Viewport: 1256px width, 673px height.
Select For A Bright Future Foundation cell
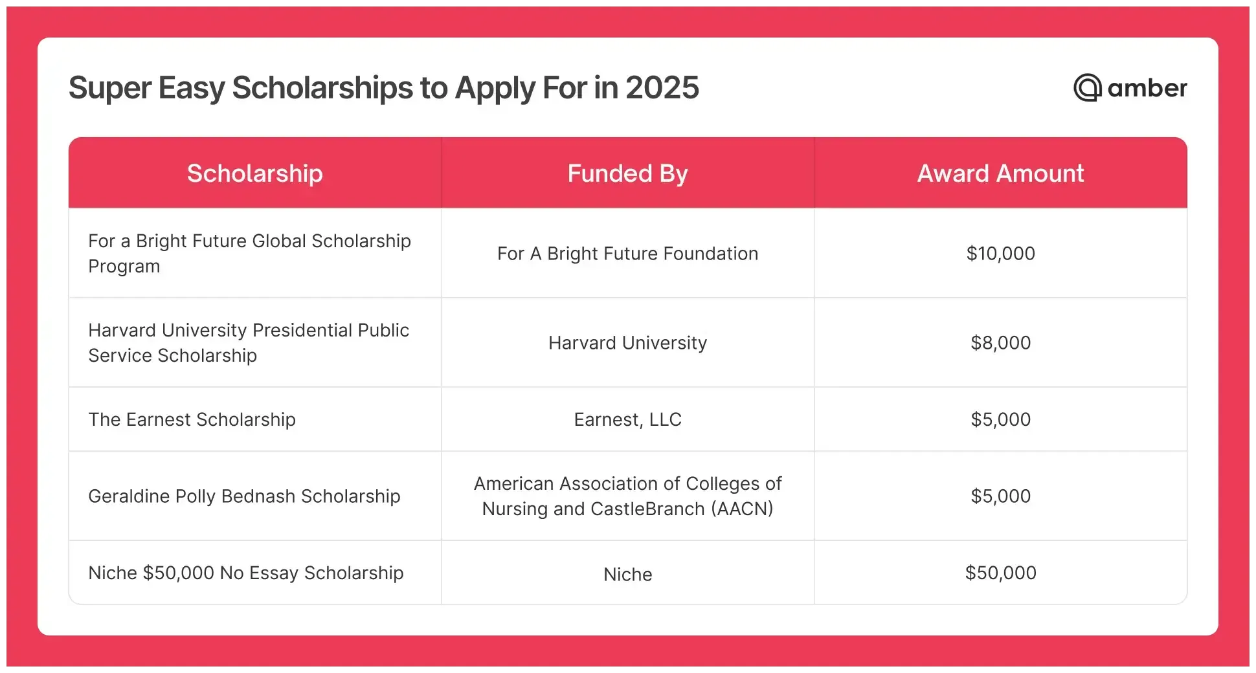click(x=627, y=254)
